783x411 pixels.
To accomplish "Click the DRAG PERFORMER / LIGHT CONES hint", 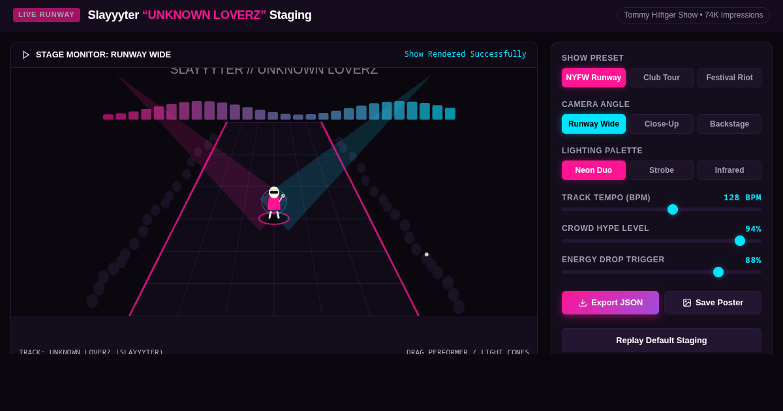I will click(x=468, y=352).
